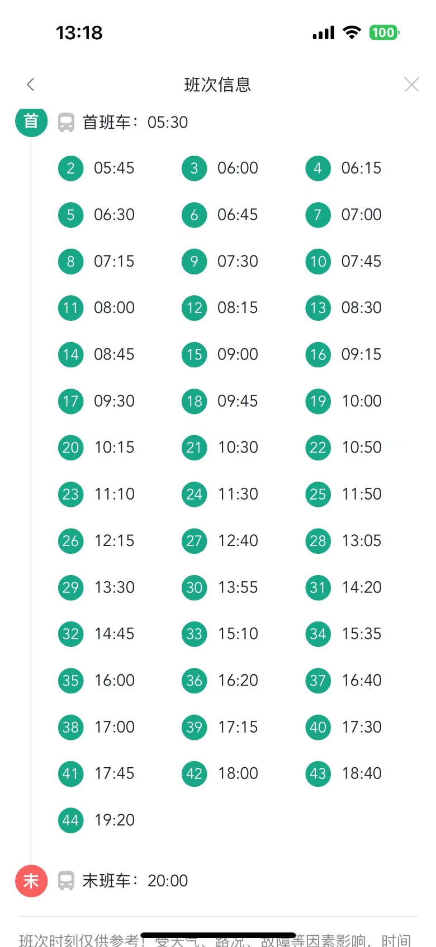Tap the first bus time 05:30
436x947 pixels.
click(x=168, y=122)
